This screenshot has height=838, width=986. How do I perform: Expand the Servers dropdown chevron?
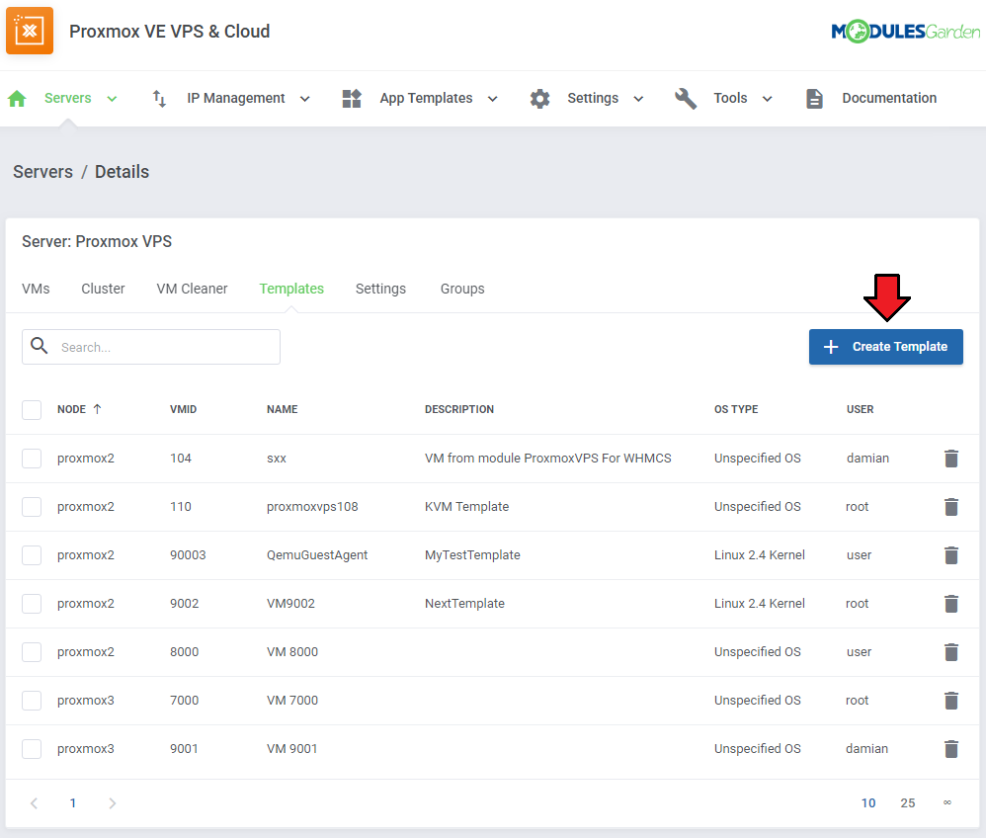tap(112, 99)
